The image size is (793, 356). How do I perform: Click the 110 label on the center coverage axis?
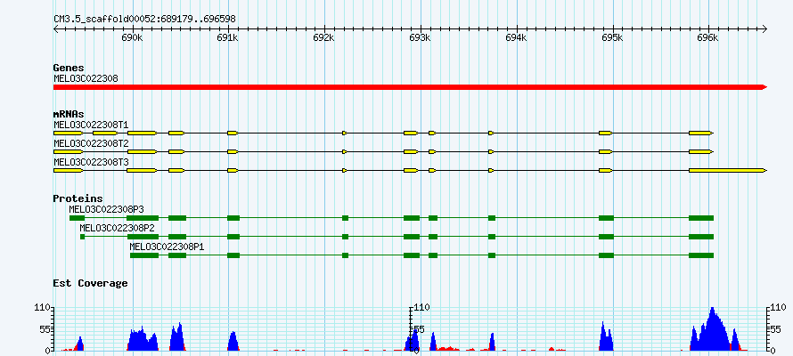point(421,307)
